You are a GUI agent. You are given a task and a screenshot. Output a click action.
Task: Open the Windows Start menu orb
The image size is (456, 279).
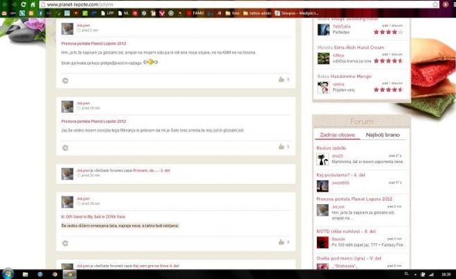[8, 274]
